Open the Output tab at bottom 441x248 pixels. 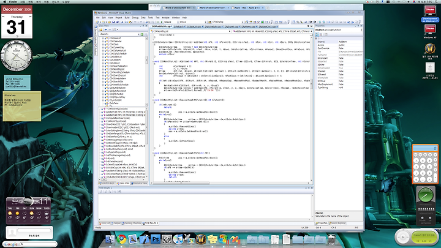(116, 224)
